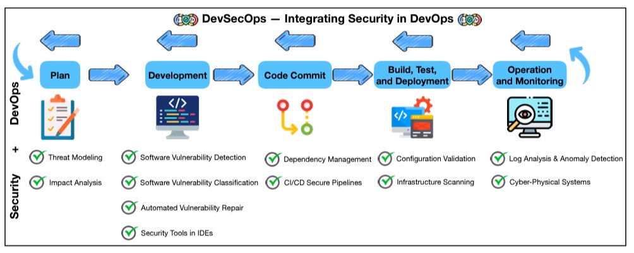
Task: Click the checkmark beside Software Vulnerability Detection
Action: pyautogui.click(x=129, y=157)
